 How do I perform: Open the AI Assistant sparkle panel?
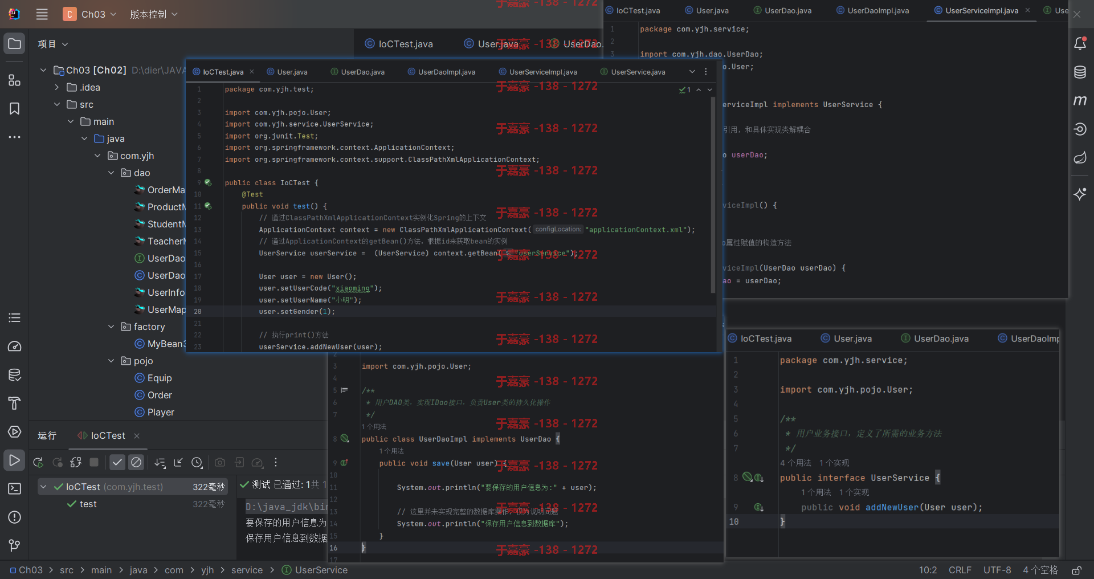click(1080, 194)
